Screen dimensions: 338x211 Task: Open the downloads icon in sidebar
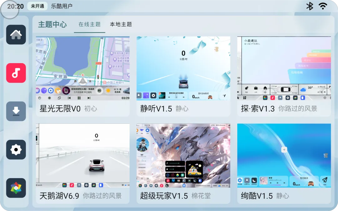click(x=16, y=111)
